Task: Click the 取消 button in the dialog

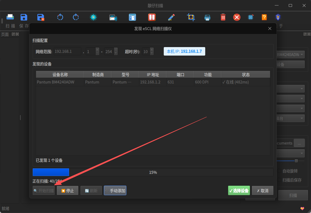Action: 263,191
